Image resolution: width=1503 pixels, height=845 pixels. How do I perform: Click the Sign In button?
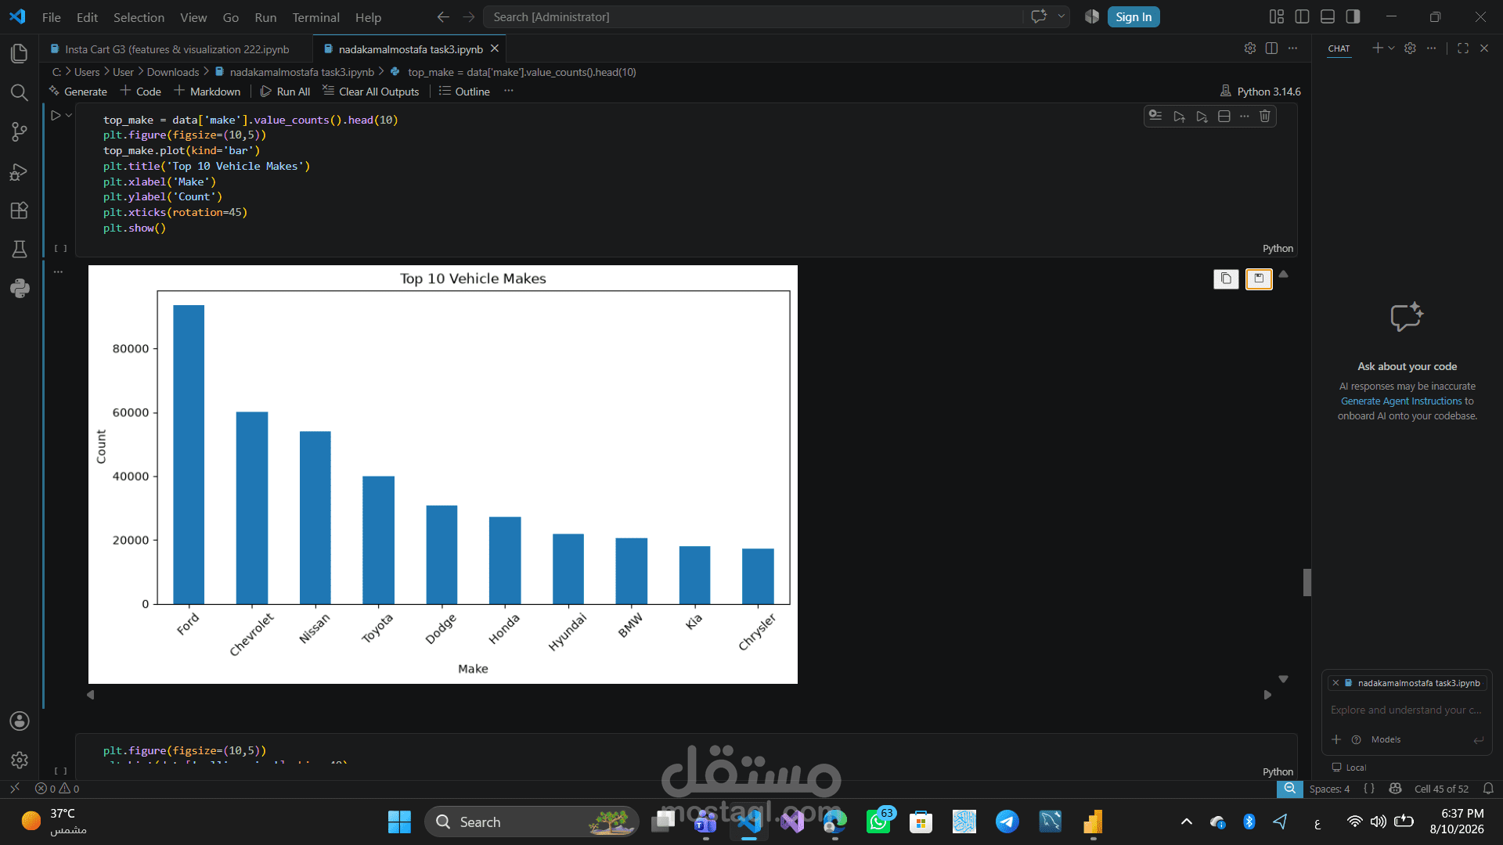(x=1133, y=17)
